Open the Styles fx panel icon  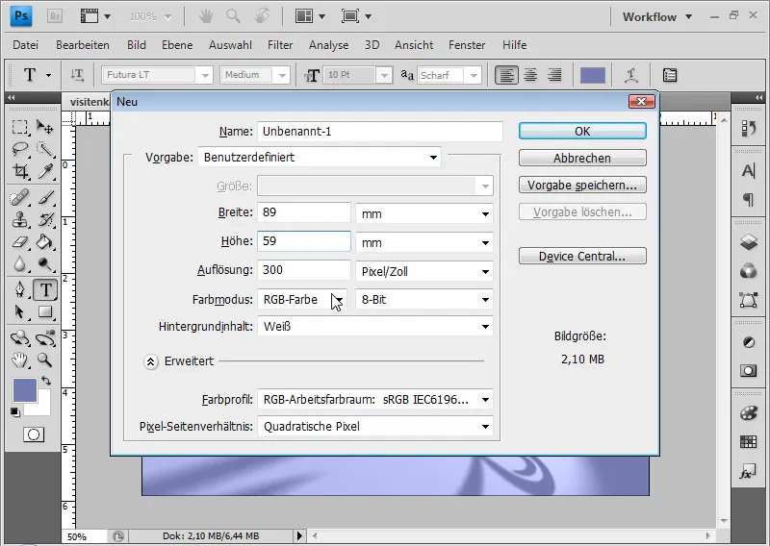pos(748,472)
